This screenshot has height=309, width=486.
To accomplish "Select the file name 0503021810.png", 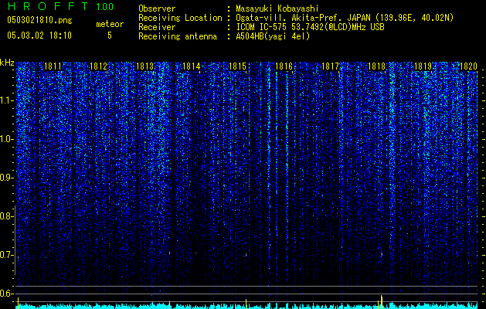I will pyautogui.click(x=39, y=21).
